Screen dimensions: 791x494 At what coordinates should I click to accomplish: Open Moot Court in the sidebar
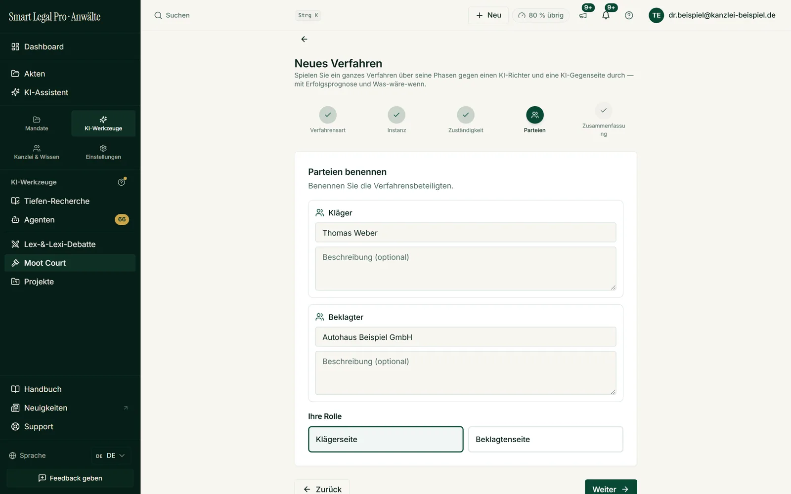point(70,263)
